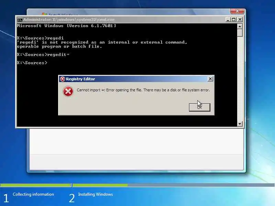Close the Administrator command prompt window

click(240, 20)
